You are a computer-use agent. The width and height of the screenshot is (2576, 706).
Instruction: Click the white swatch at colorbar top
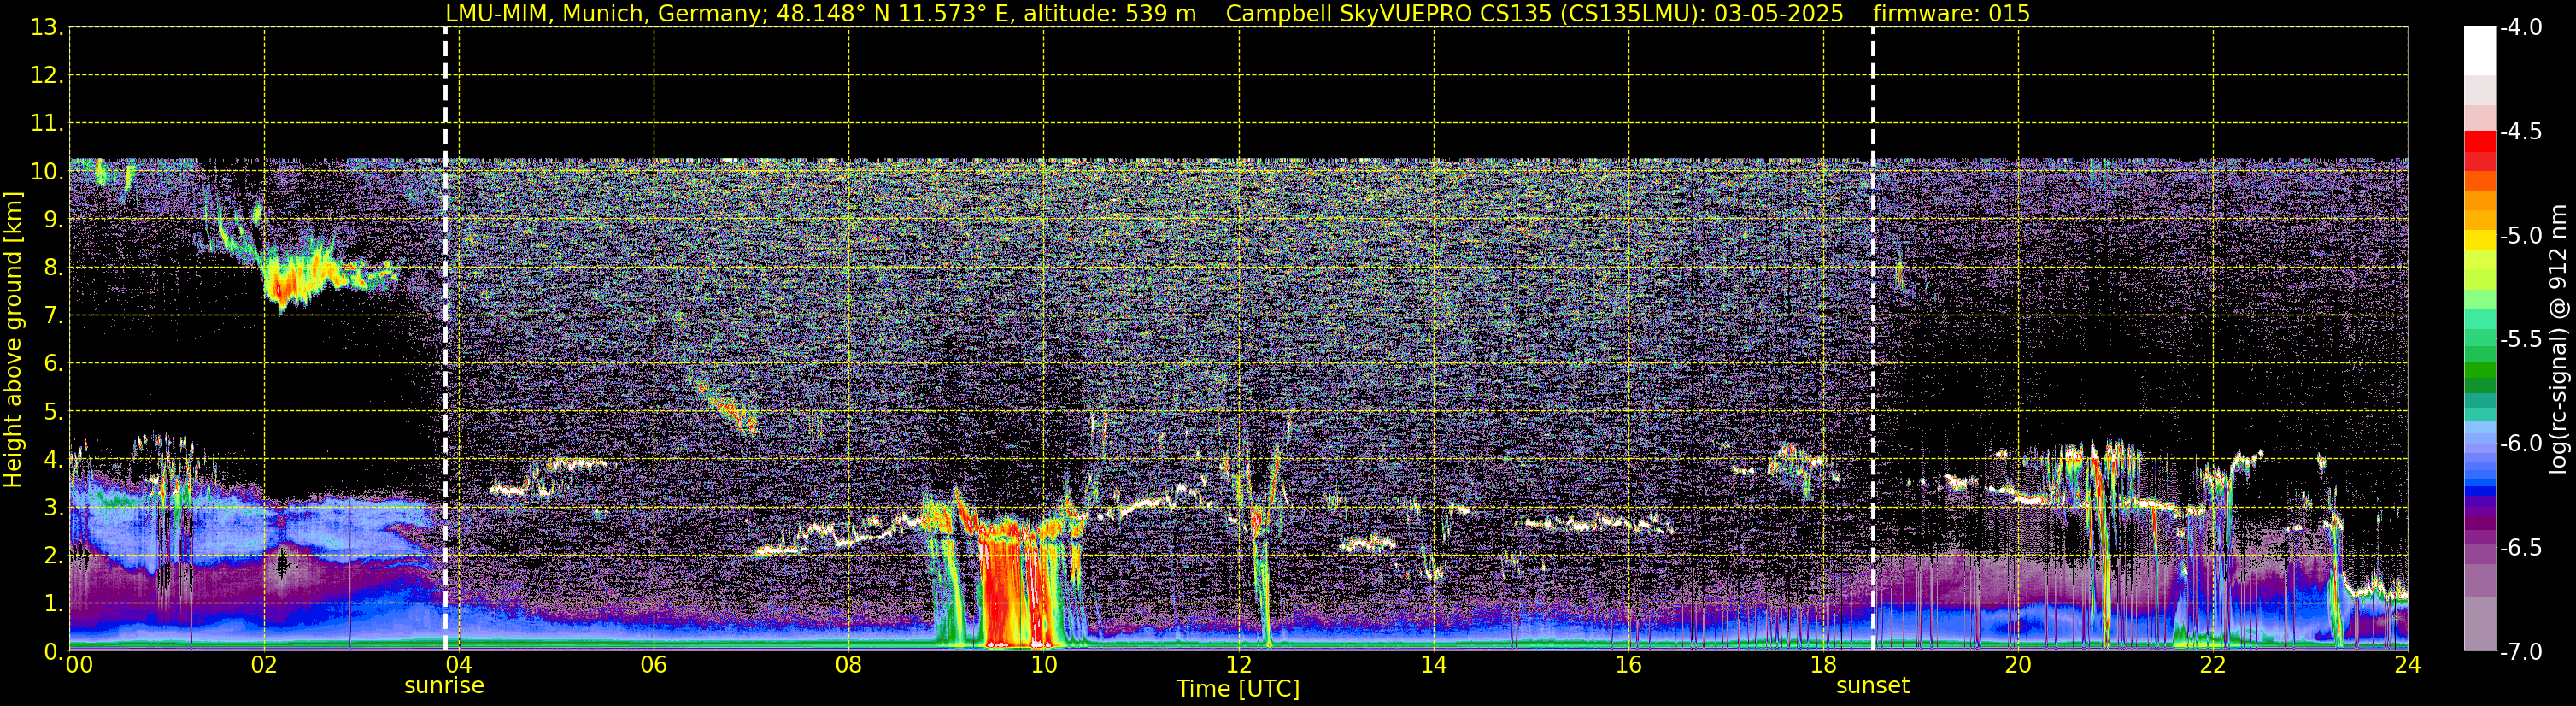(x=2479, y=51)
